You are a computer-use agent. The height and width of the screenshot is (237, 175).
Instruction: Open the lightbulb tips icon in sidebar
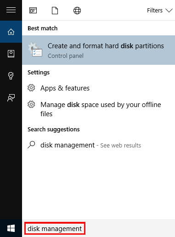point(11,76)
